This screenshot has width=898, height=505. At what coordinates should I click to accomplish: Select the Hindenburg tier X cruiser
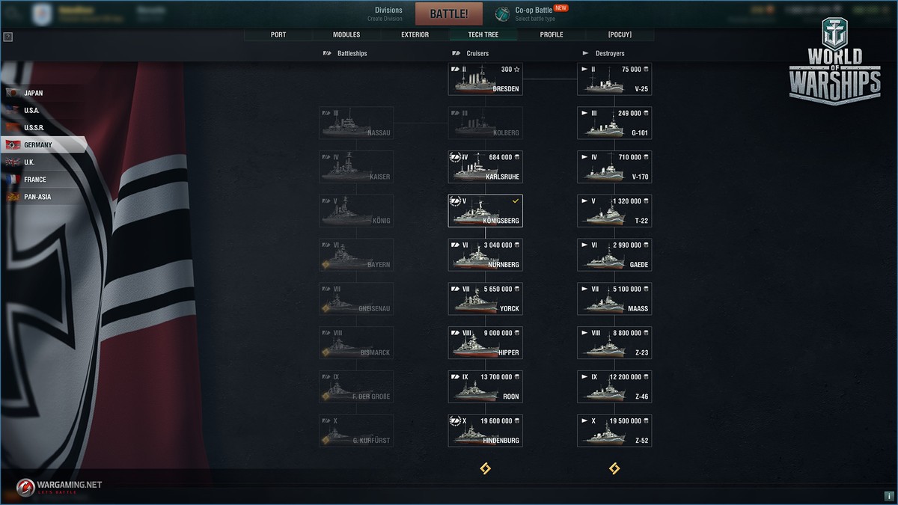[485, 430]
